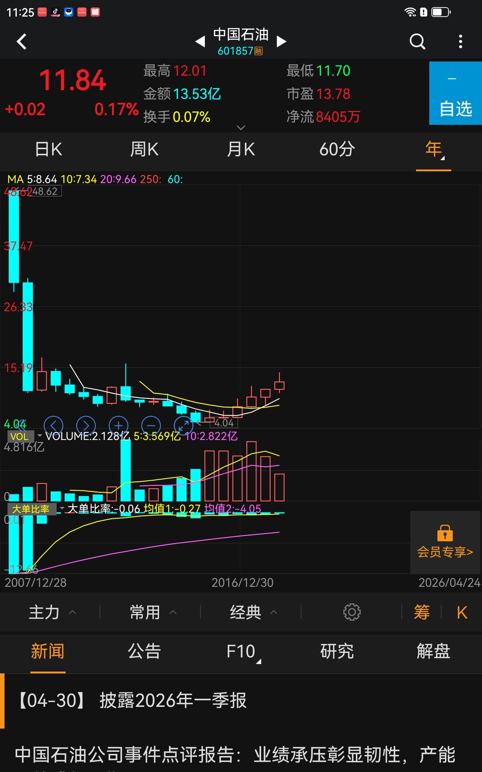Screen dimensions: 482x772
Task: Expand the 常用 indicator menu
Action: [x=153, y=612]
